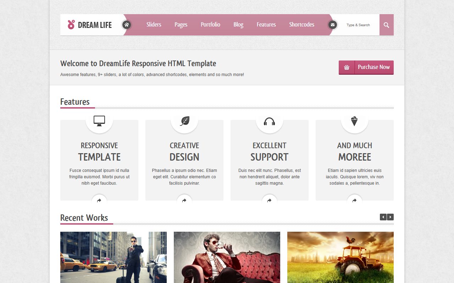Click share arrow under Creative Design card

pyautogui.click(x=184, y=201)
